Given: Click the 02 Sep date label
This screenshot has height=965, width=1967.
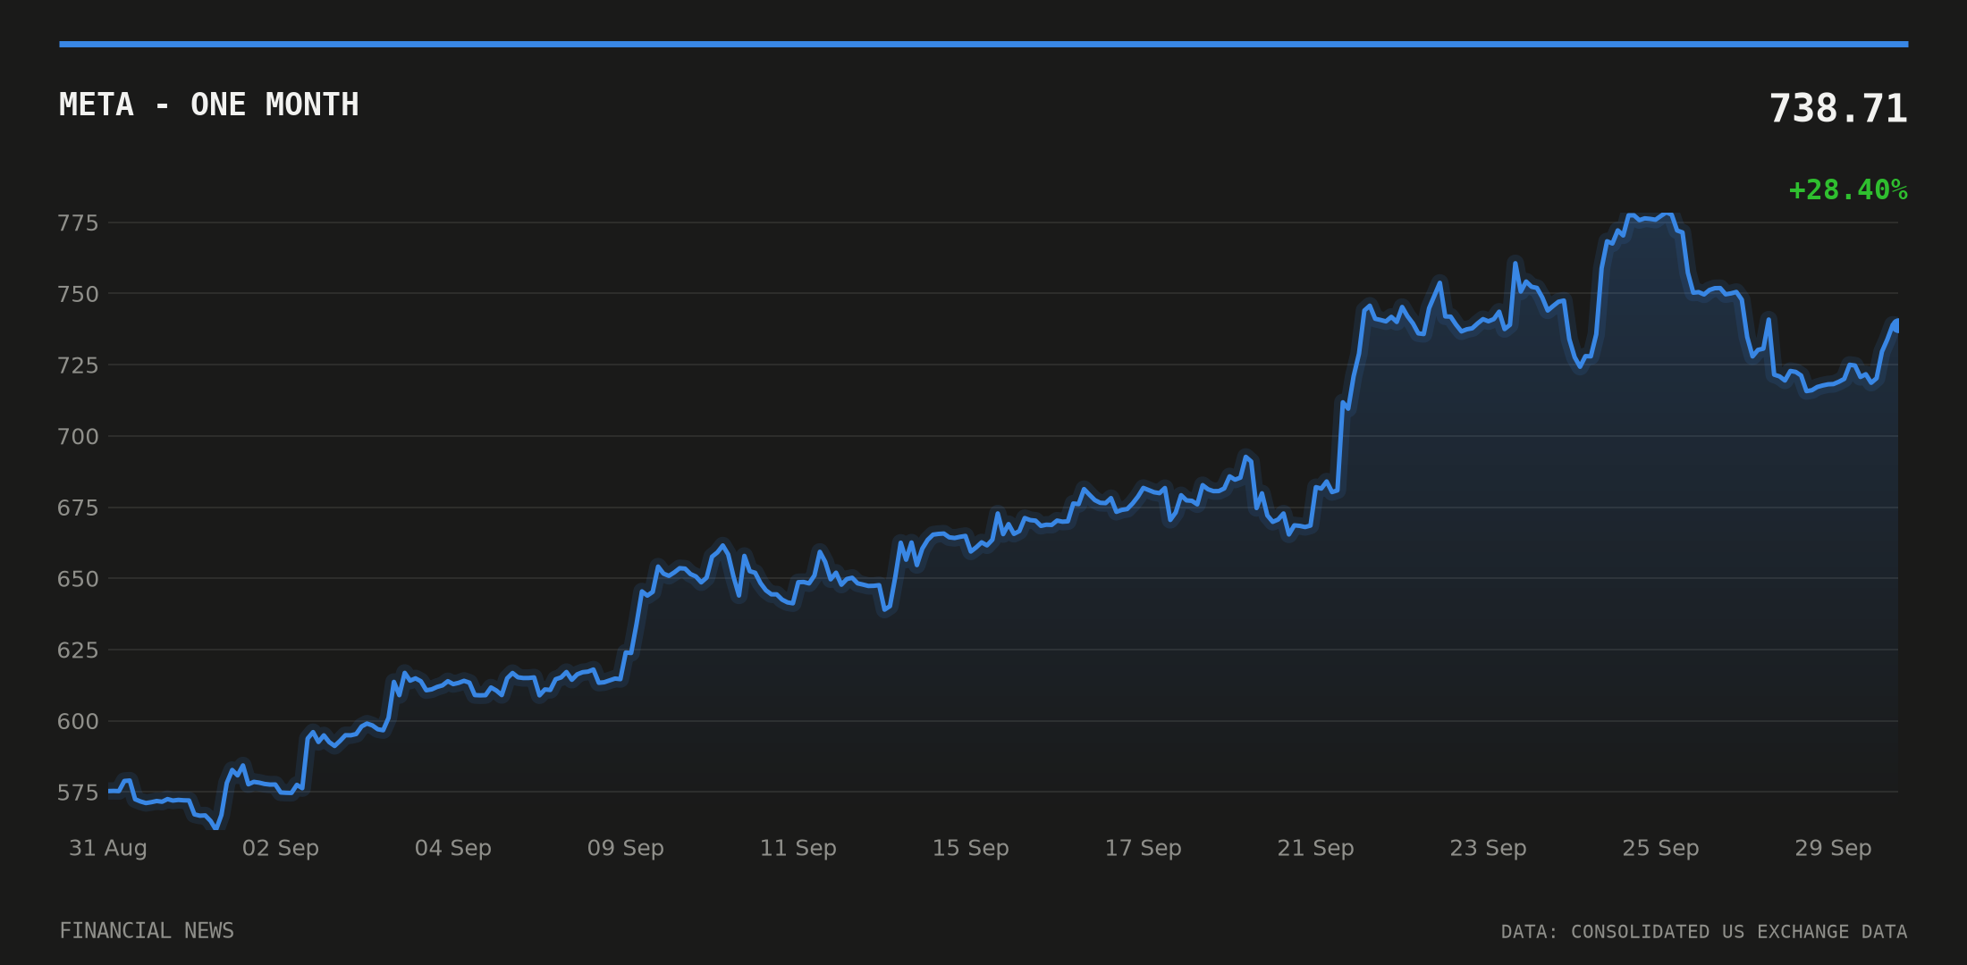Looking at the screenshot, I should tap(281, 848).
